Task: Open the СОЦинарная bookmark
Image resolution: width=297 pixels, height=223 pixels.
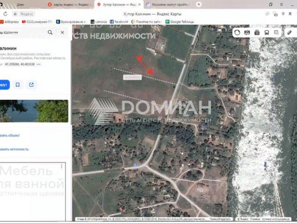Action: 37,22
